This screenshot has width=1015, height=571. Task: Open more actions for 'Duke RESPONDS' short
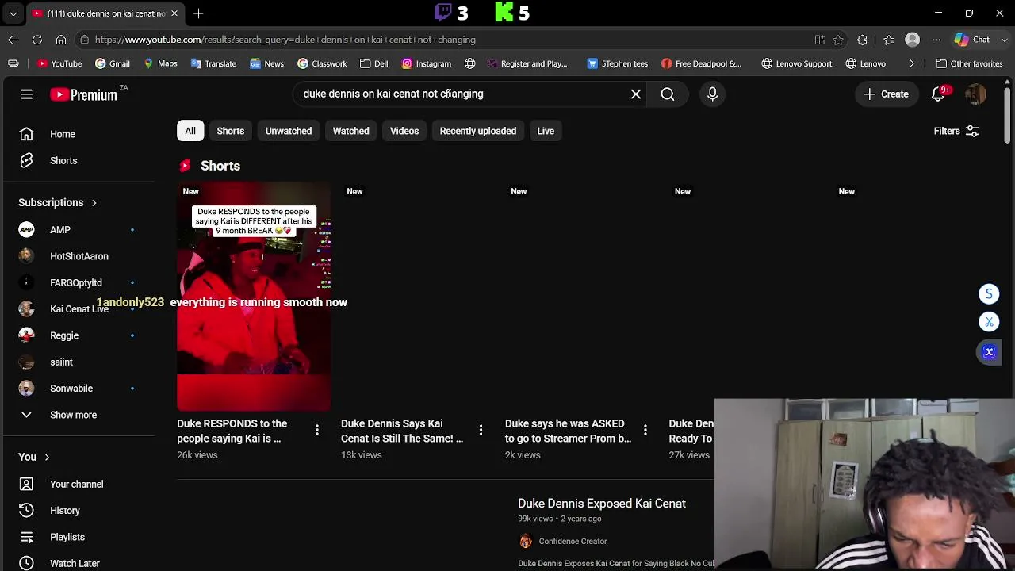tap(317, 430)
